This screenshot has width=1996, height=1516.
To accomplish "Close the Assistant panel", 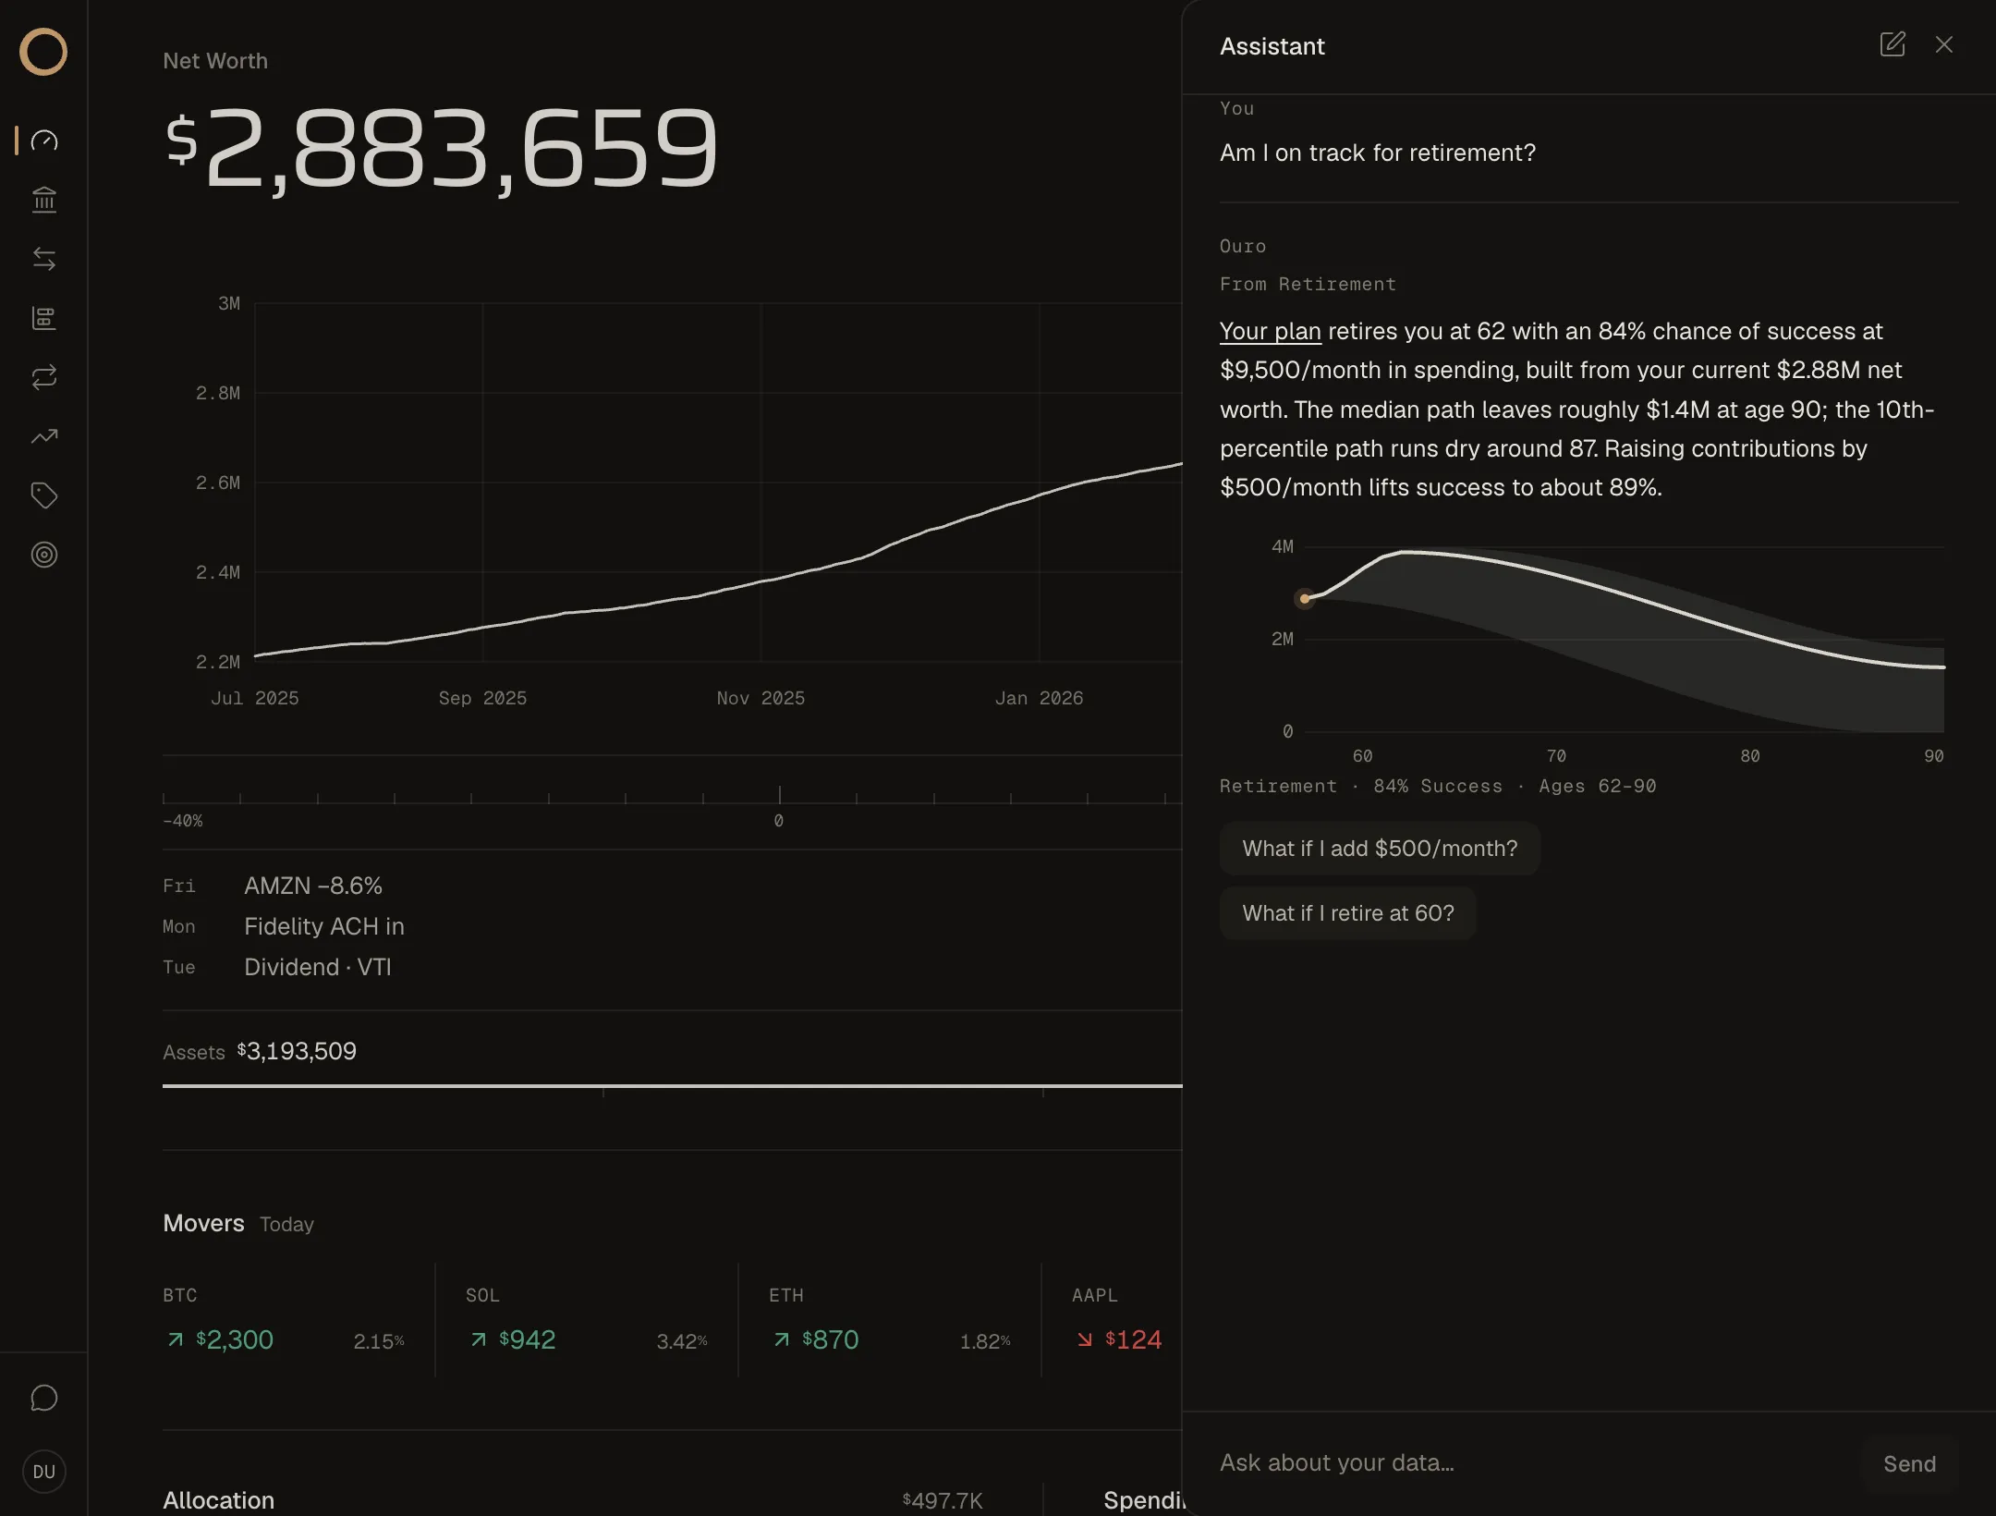I will [1944, 44].
